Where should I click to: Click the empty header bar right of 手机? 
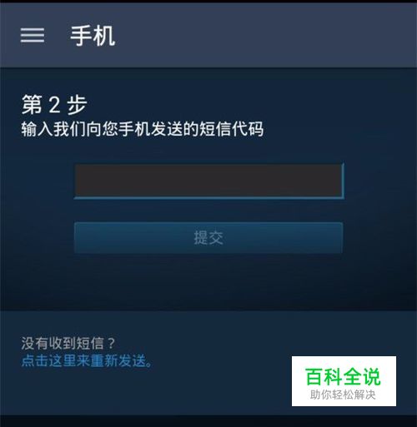tap(264, 36)
